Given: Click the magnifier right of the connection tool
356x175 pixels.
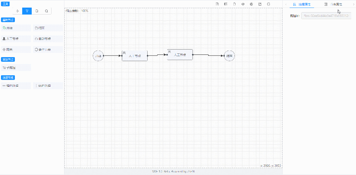Looking at the screenshot, I should (37, 11).
